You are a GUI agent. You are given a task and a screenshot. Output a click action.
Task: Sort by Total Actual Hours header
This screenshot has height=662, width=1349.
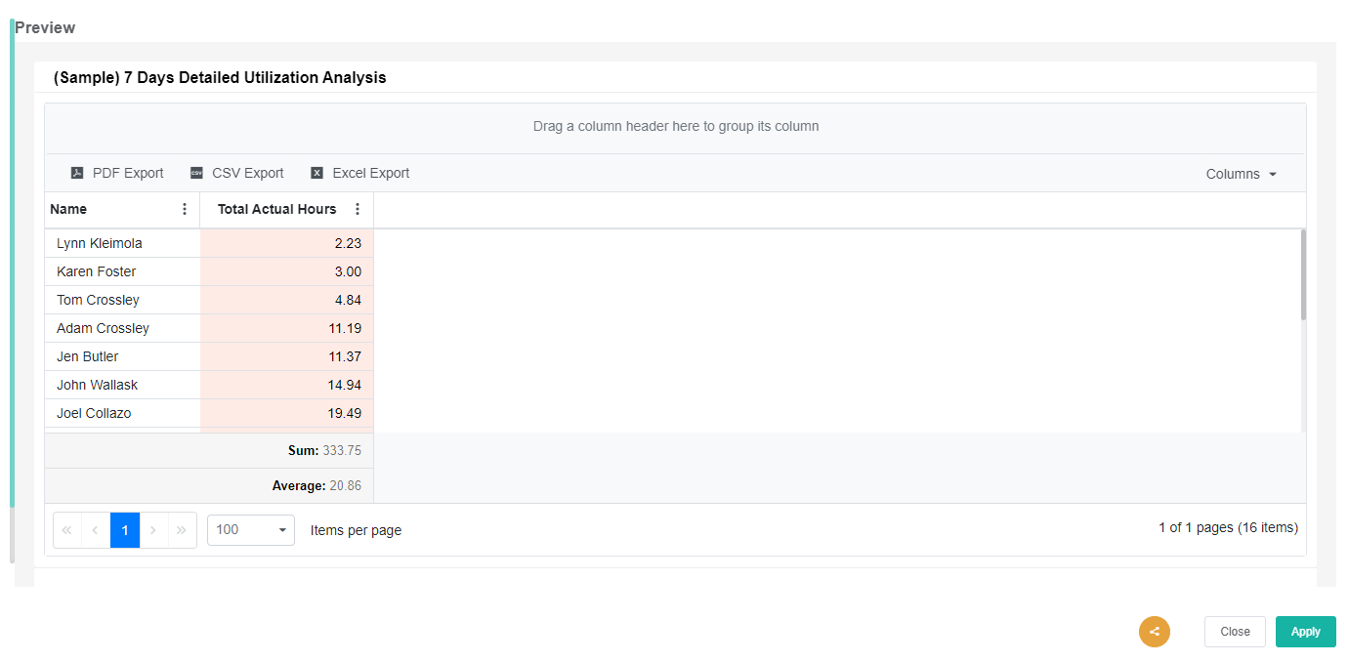pyautogui.click(x=276, y=209)
